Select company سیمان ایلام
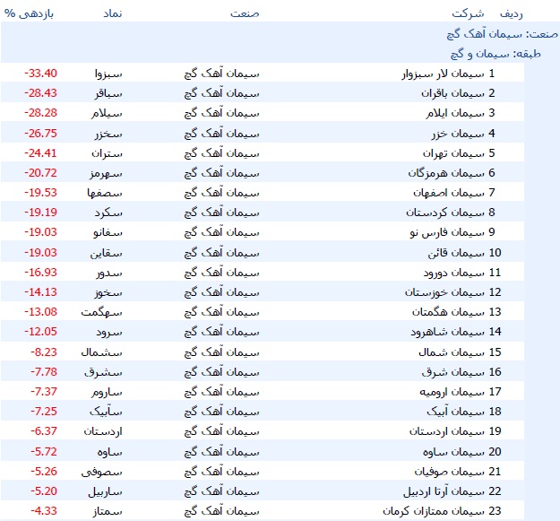This screenshot has height=521, width=560. tap(454, 113)
